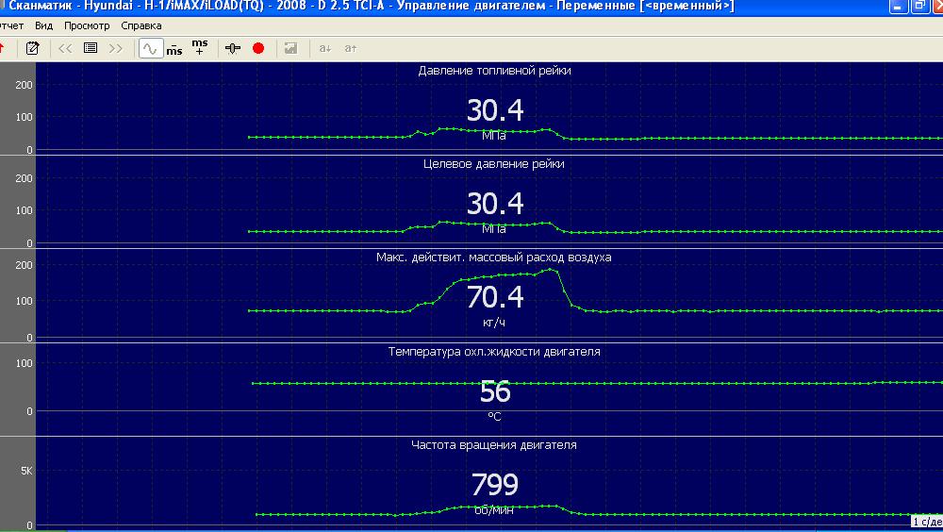Click the 5K axis label
This screenshot has width=943, height=532.
click(26, 471)
